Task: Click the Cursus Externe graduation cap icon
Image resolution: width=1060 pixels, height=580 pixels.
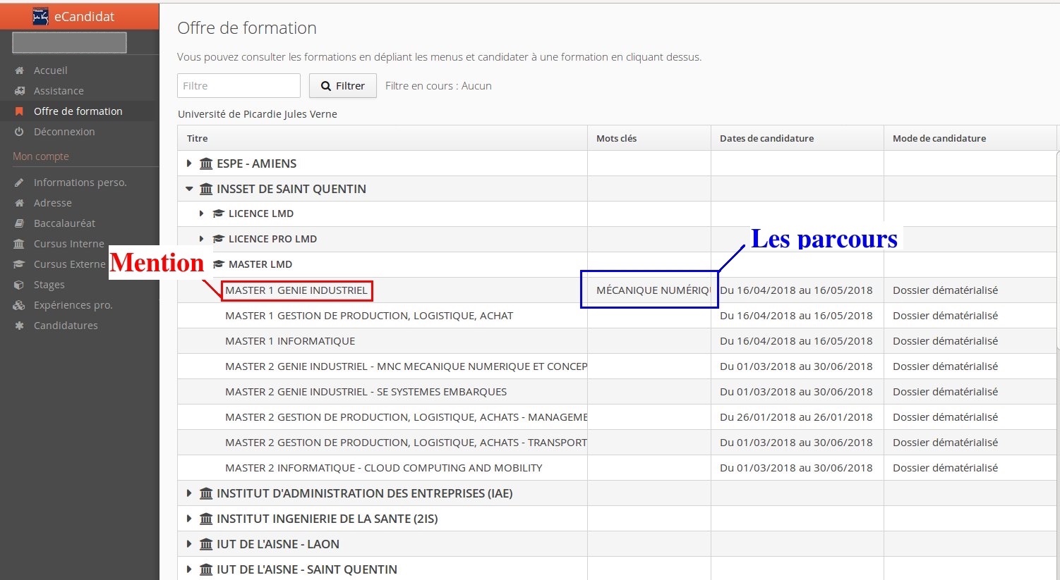Action: point(20,264)
